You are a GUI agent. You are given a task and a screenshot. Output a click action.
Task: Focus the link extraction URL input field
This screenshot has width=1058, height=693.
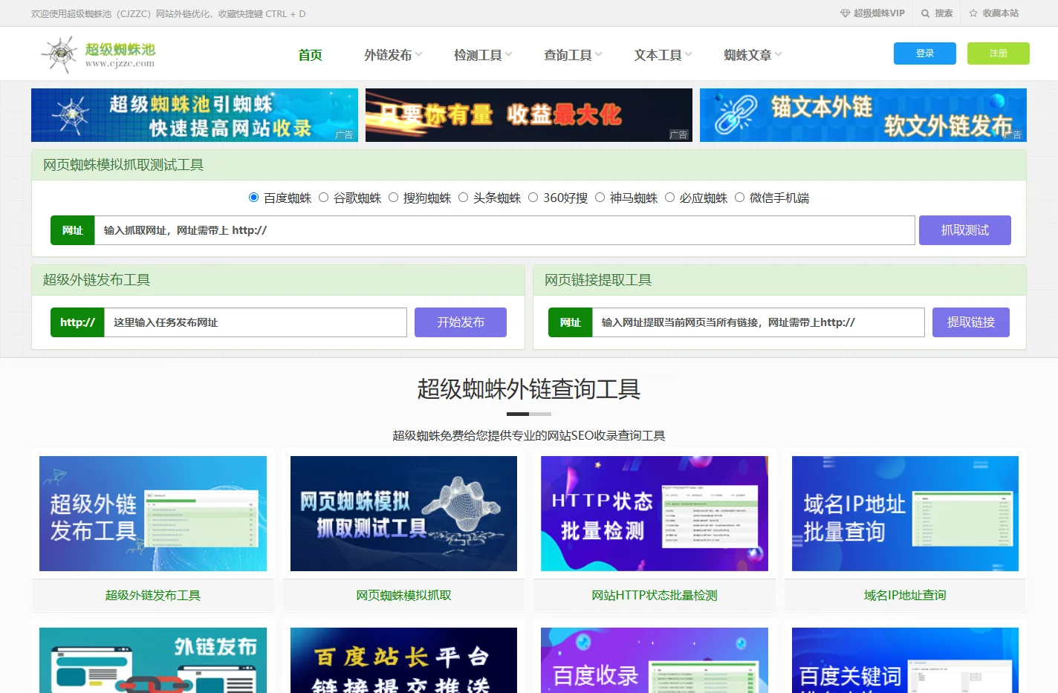point(759,322)
